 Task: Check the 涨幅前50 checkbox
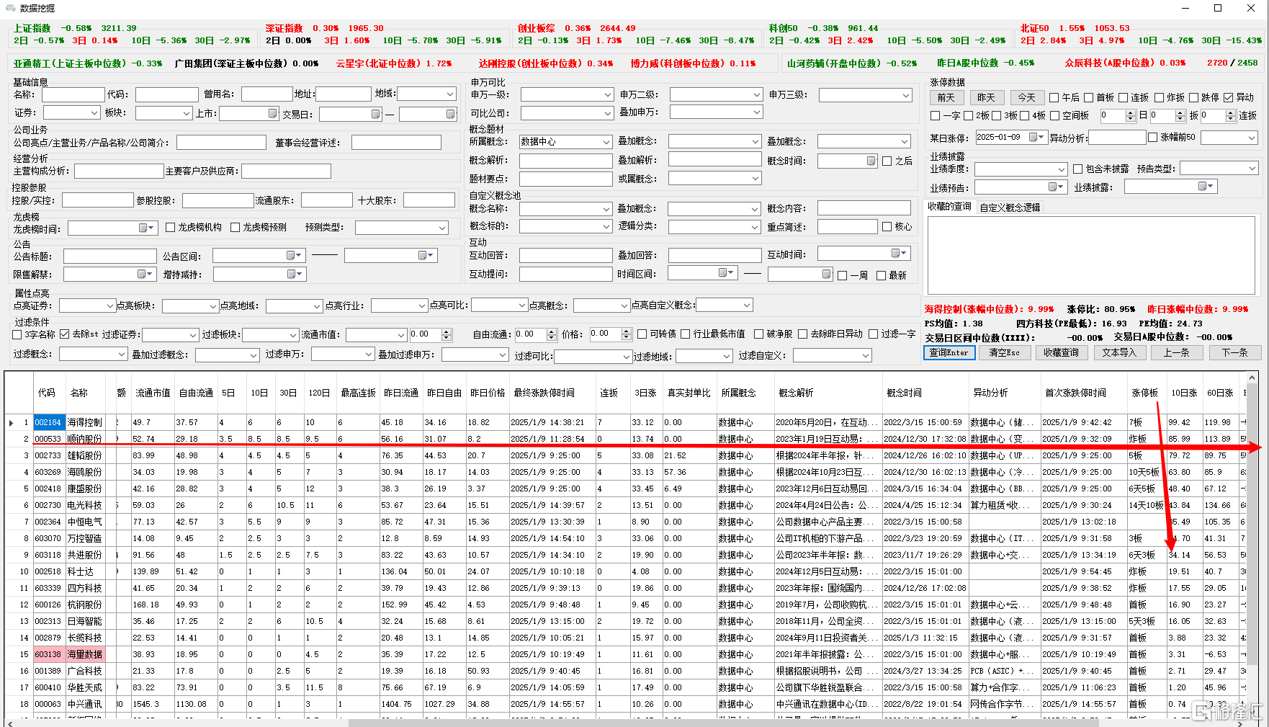click(1152, 137)
